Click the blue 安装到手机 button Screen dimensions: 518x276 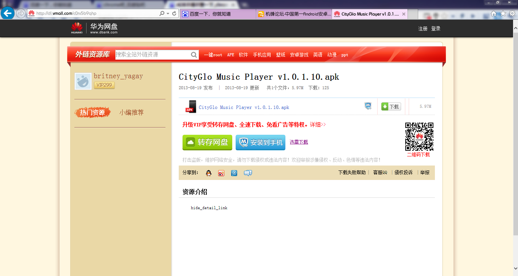pos(260,142)
